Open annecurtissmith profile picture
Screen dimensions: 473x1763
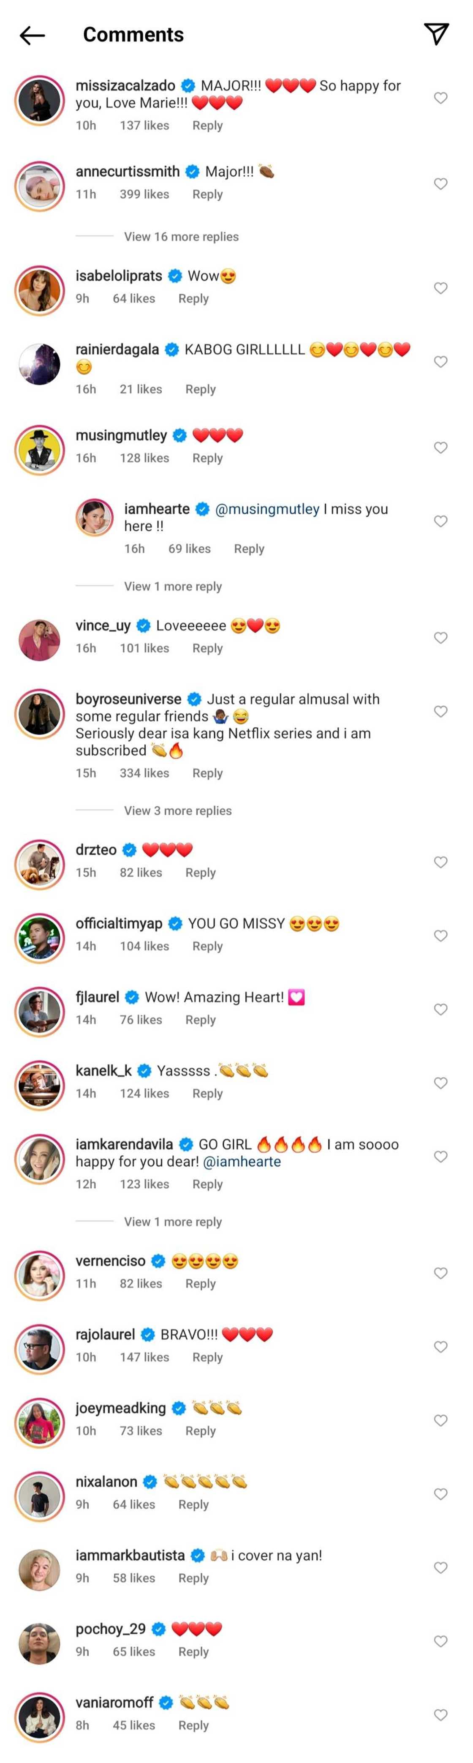(x=40, y=186)
